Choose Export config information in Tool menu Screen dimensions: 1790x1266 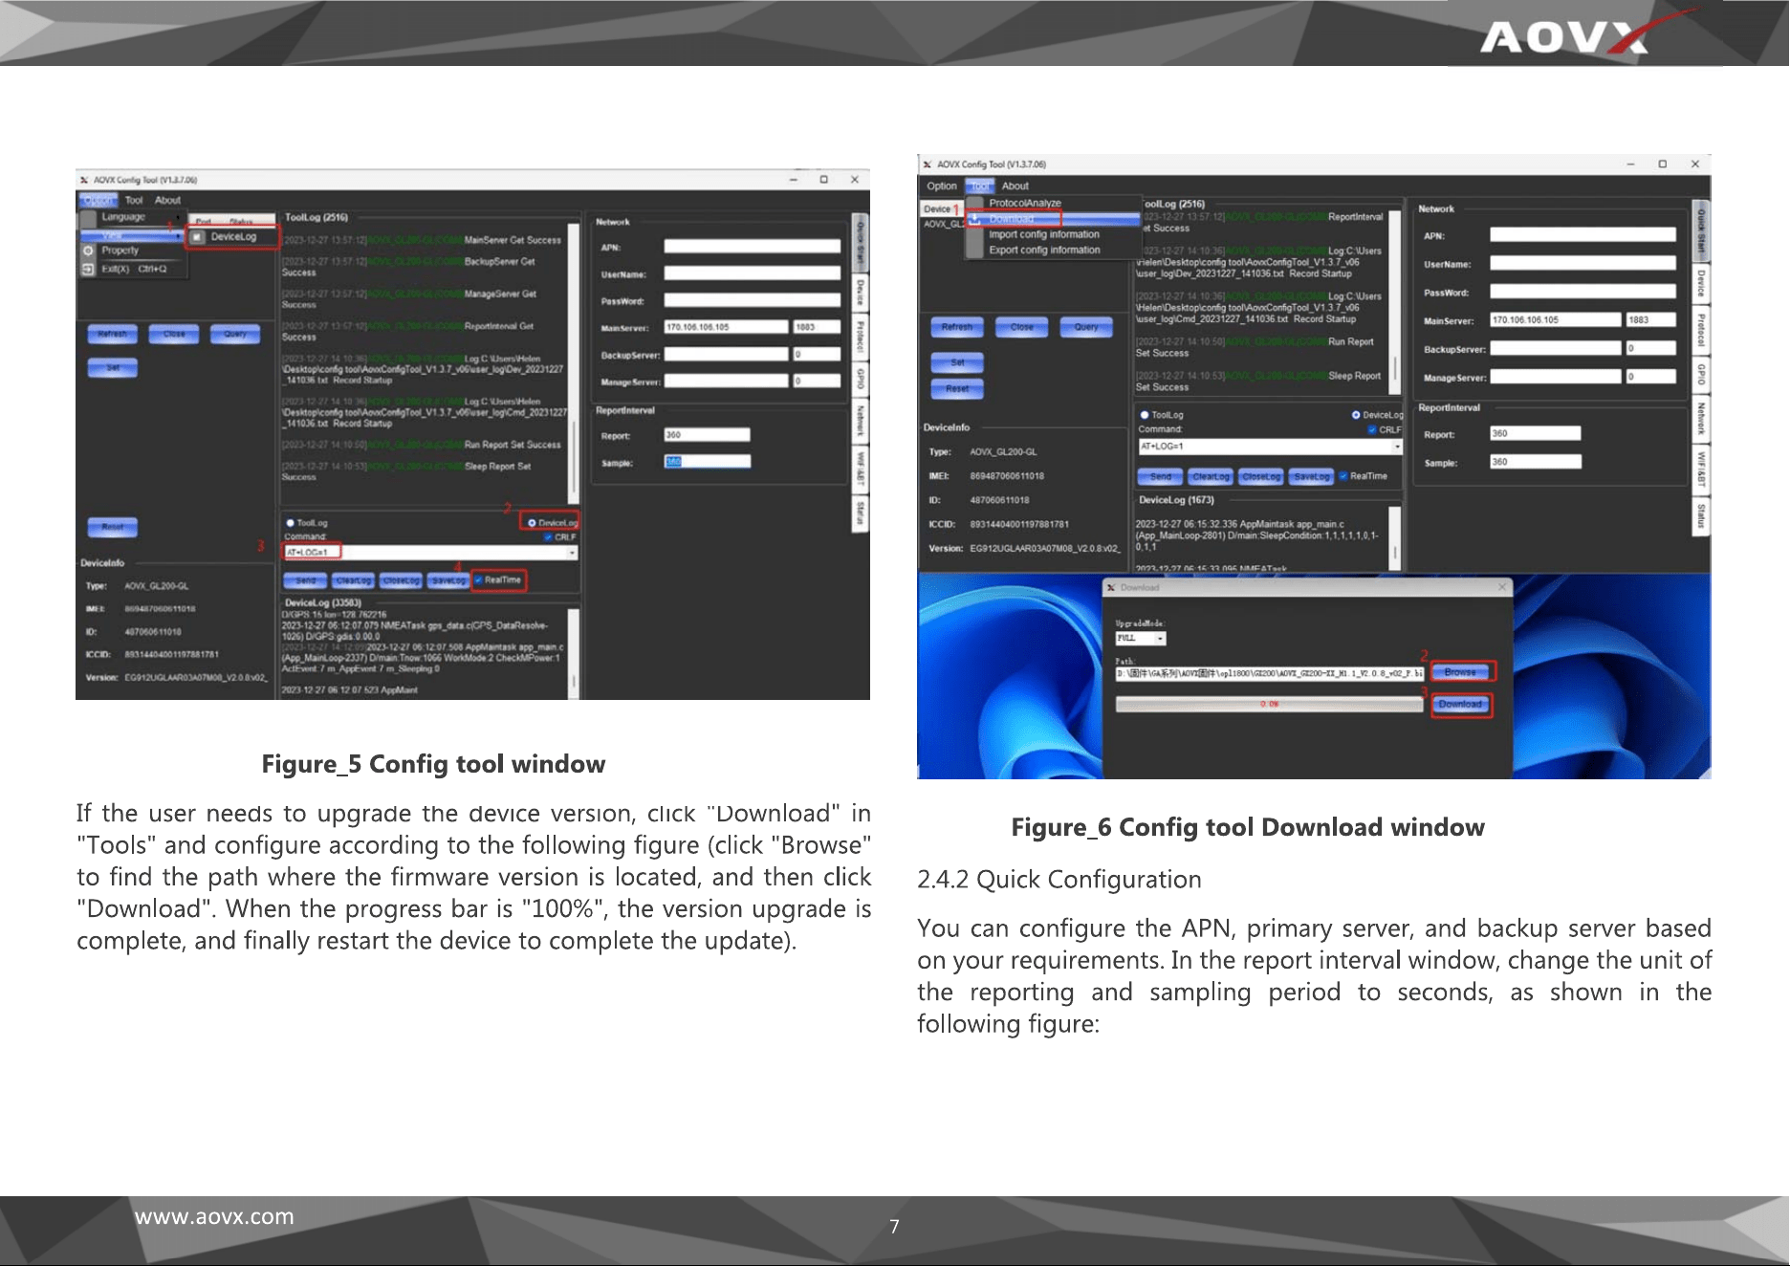1044,251
